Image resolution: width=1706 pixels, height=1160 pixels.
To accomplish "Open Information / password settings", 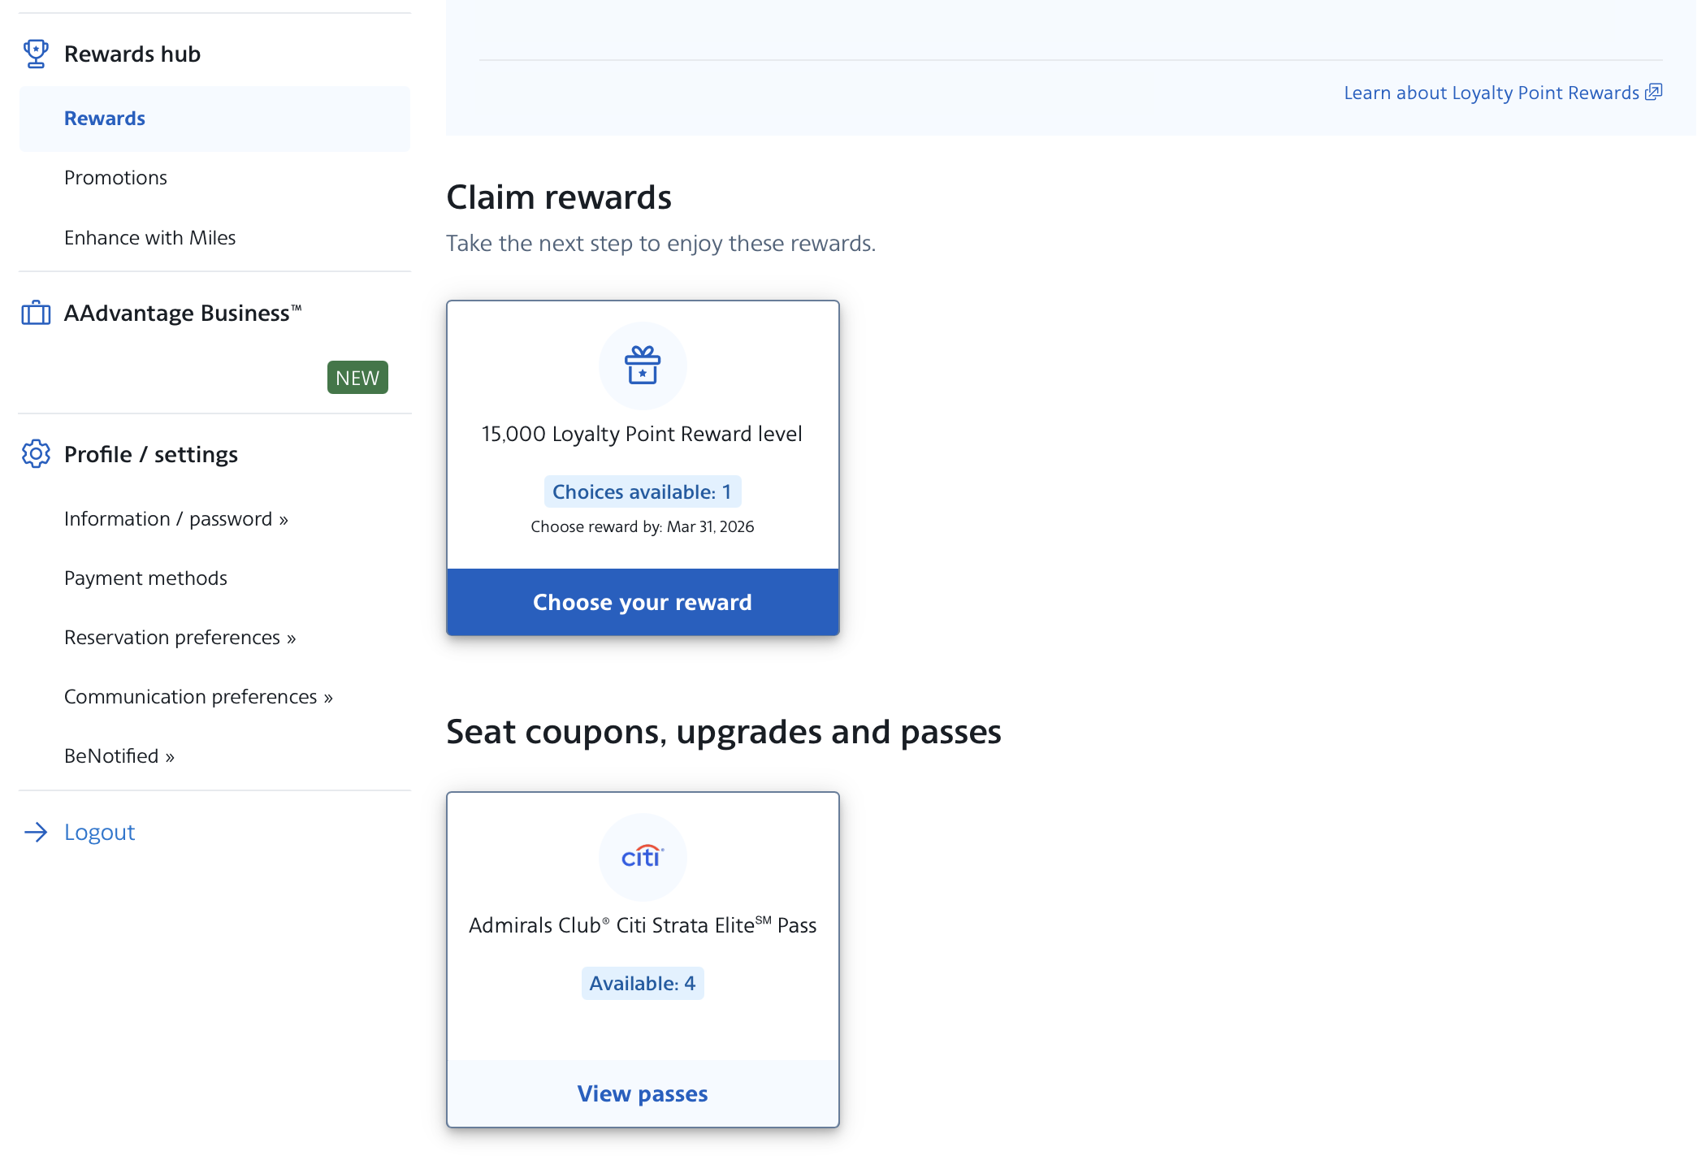I will click(x=176, y=519).
